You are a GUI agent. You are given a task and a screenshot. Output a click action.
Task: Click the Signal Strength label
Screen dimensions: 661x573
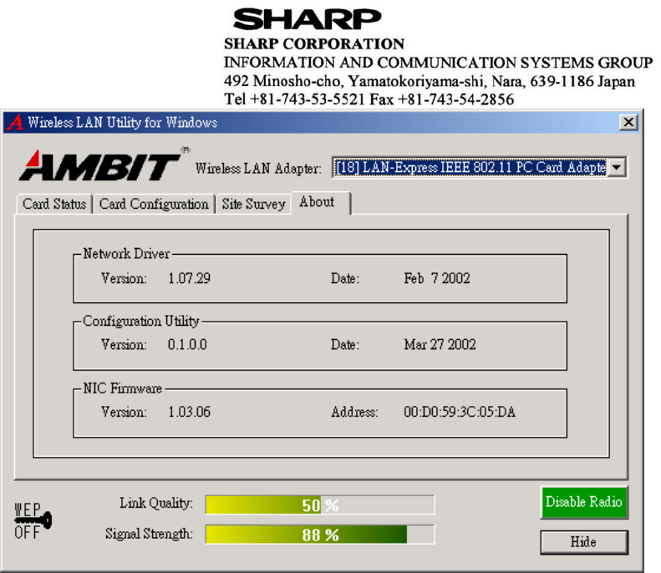coord(149,534)
